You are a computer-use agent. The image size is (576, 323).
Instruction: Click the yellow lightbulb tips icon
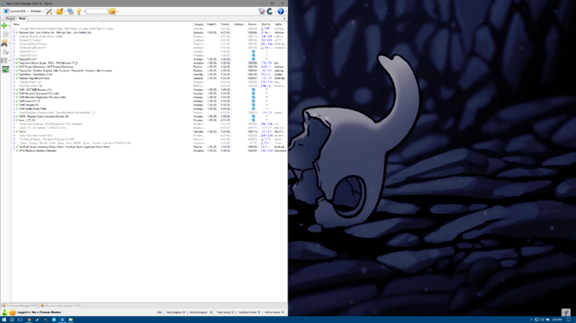click(x=78, y=12)
